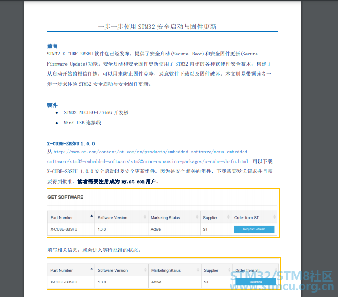Viewport: 338px width, 297px height.
Task: Click the document title 一步一步使用 STM32 安全启动与固件更新
Action: [x=157, y=27]
